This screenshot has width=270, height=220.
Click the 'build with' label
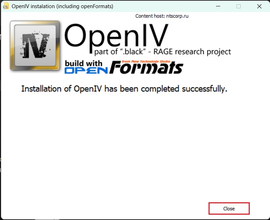[83, 63]
